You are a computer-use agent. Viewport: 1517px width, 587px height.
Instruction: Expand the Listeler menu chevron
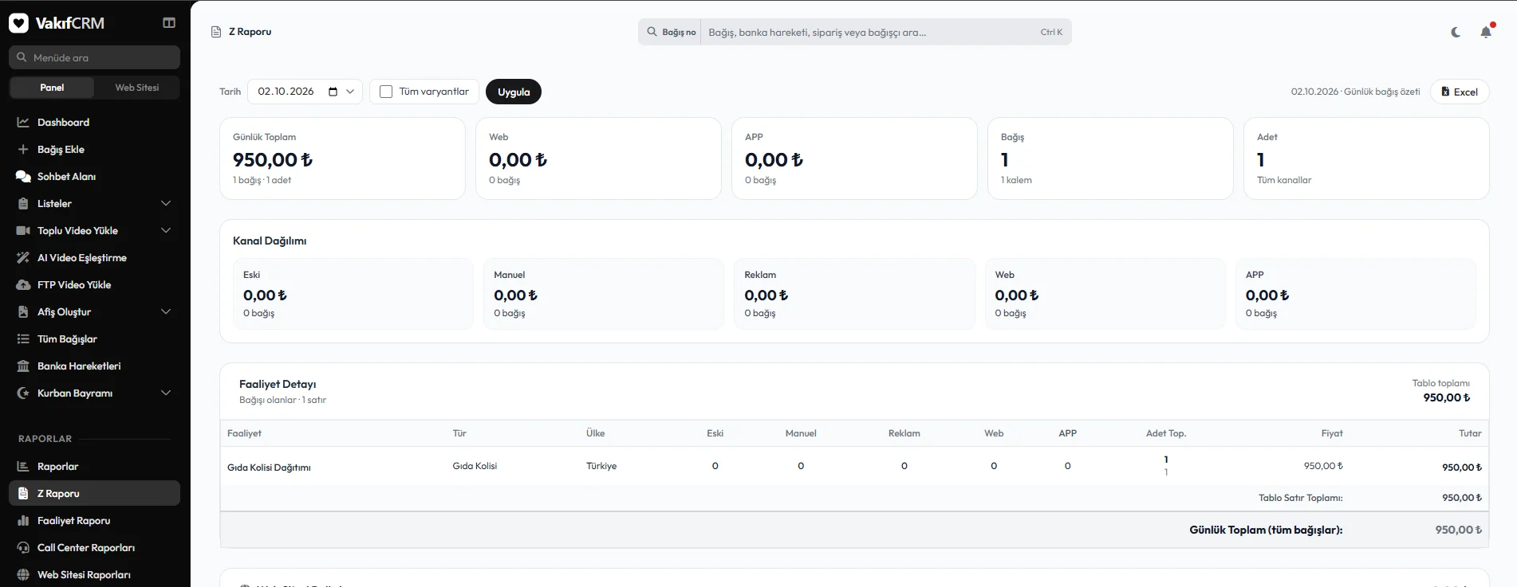pyautogui.click(x=166, y=203)
